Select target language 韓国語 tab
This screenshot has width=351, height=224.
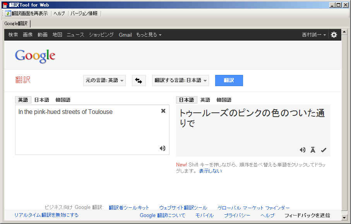pyautogui.click(x=224, y=100)
